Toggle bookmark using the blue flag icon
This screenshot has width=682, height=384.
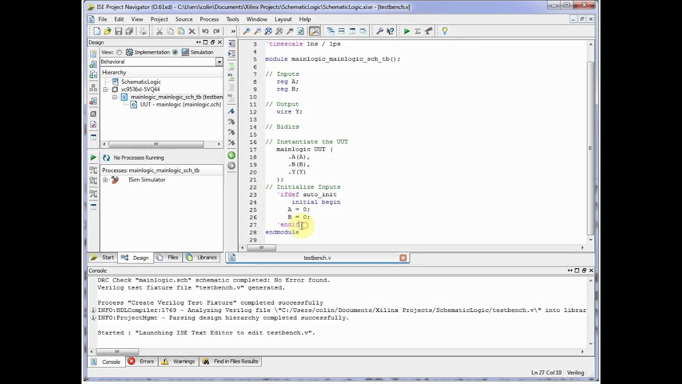[231, 111]
